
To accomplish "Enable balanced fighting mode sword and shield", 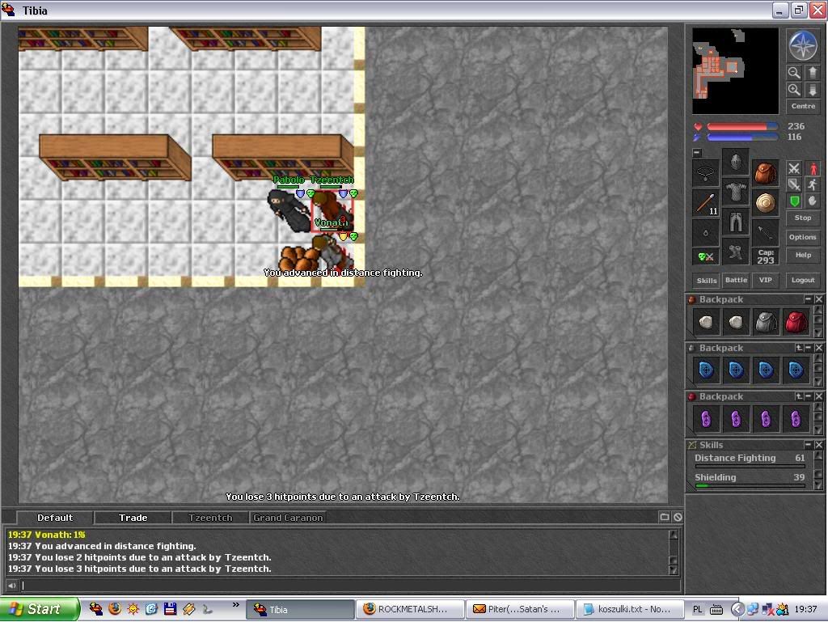I will pos(794,184).
